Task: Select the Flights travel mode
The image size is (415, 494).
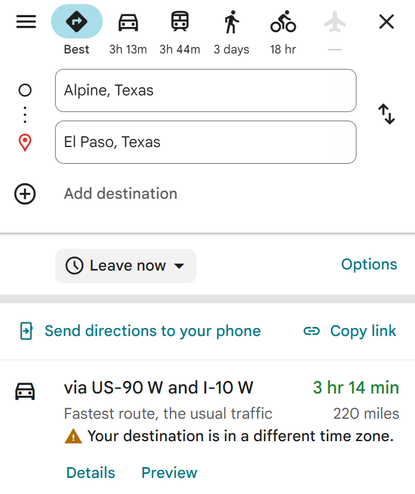Action: pyautogui.click(x=335, y=22)
